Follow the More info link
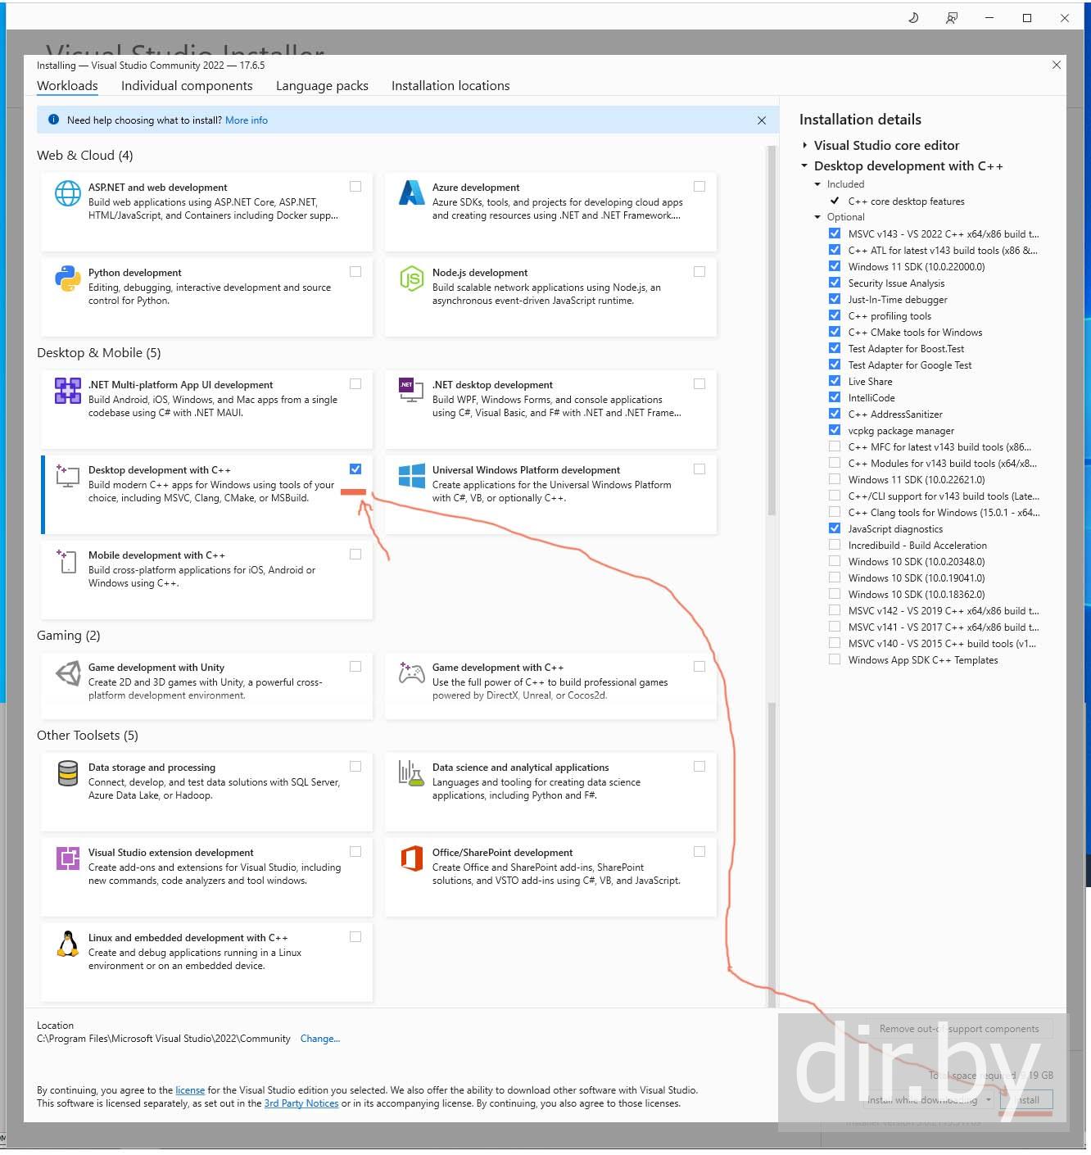 pos(247,120)
